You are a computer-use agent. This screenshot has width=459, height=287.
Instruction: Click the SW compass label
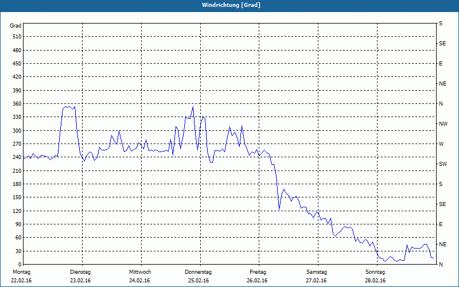tap(443, 164)
